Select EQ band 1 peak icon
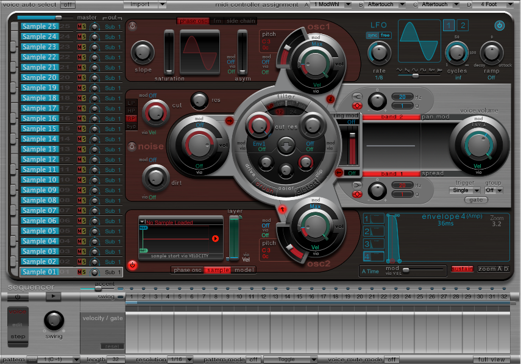 tap(357, 194)
